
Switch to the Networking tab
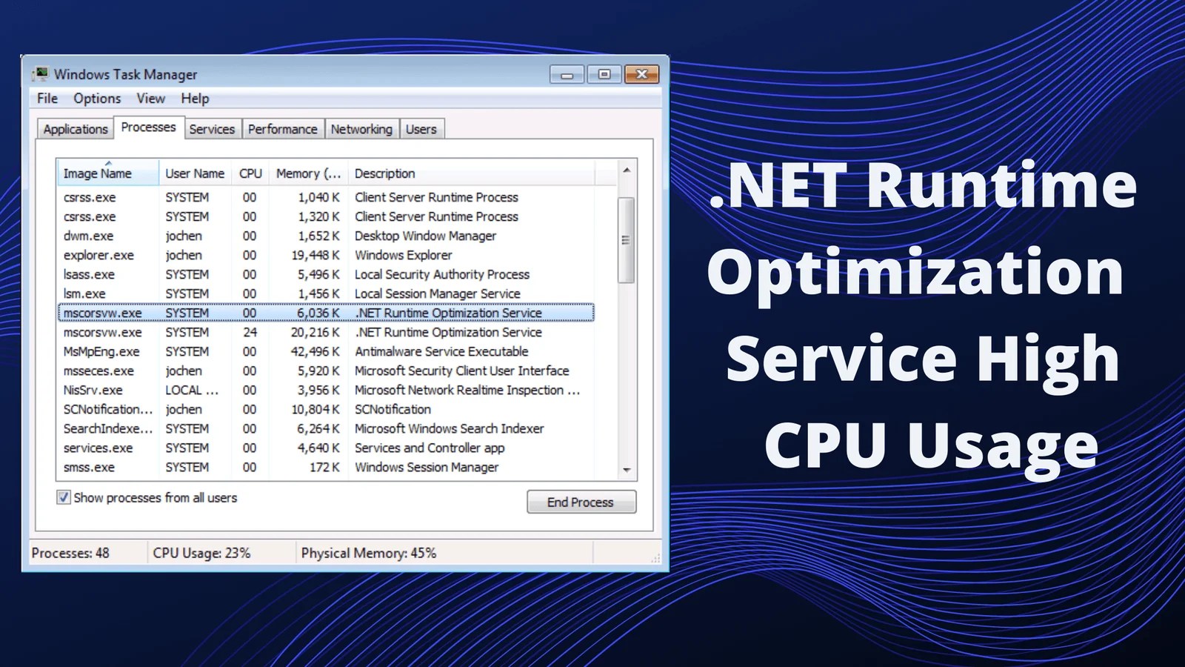361,128
